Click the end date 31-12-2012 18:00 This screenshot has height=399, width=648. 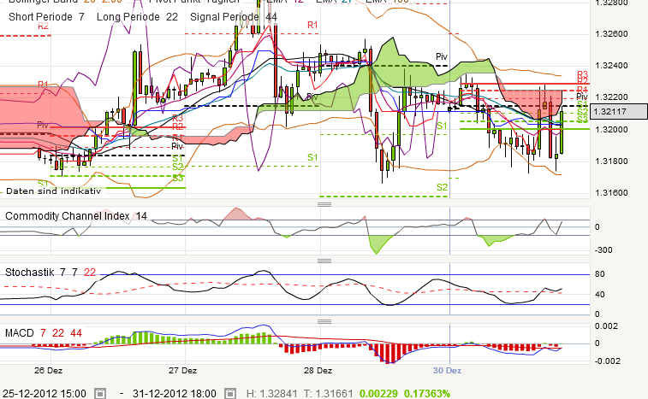(175, 393)
